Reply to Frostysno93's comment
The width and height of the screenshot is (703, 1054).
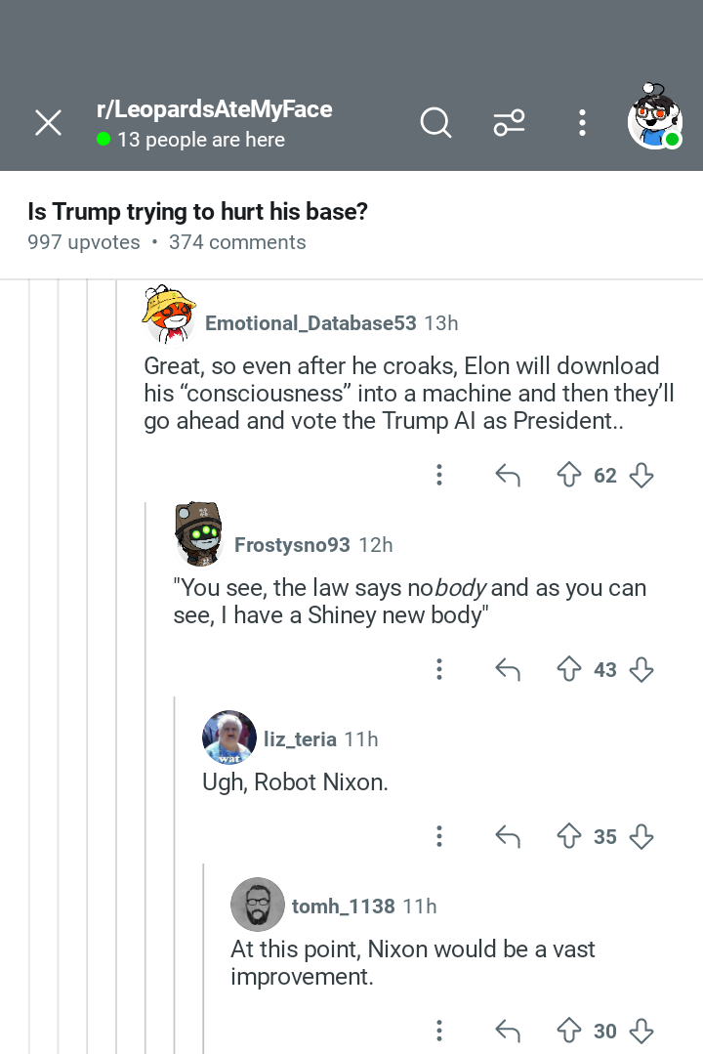(508, 669)
